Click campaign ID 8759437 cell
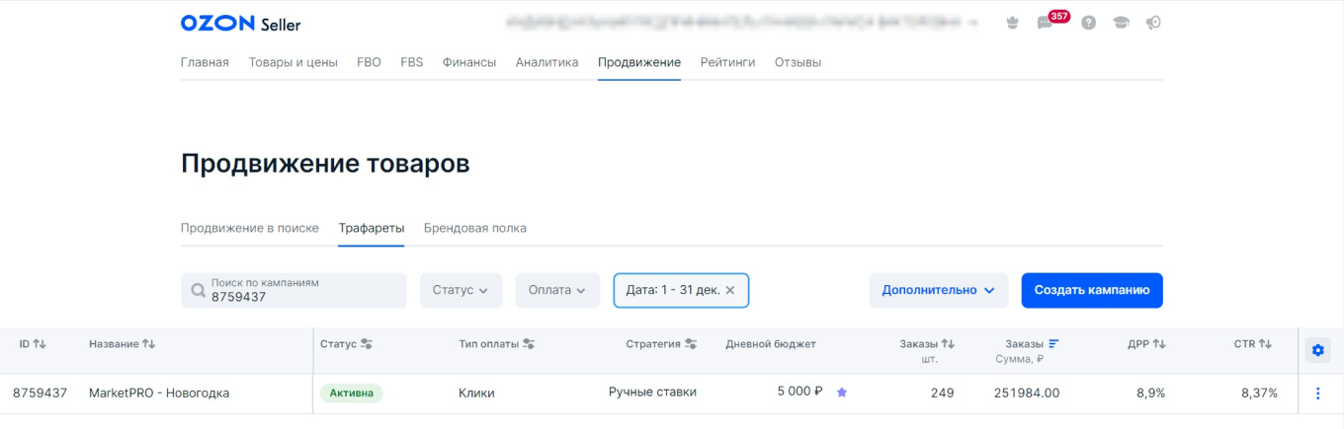This screenshot has height=429, width=1344. (x=40, y=393)
